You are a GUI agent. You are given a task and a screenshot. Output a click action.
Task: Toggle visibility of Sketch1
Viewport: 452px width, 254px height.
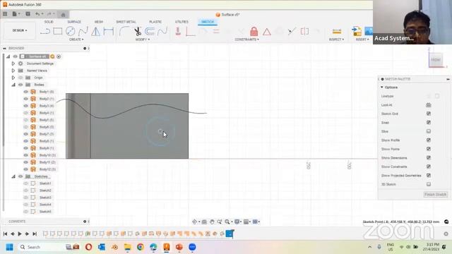click(x=26, y=183)
